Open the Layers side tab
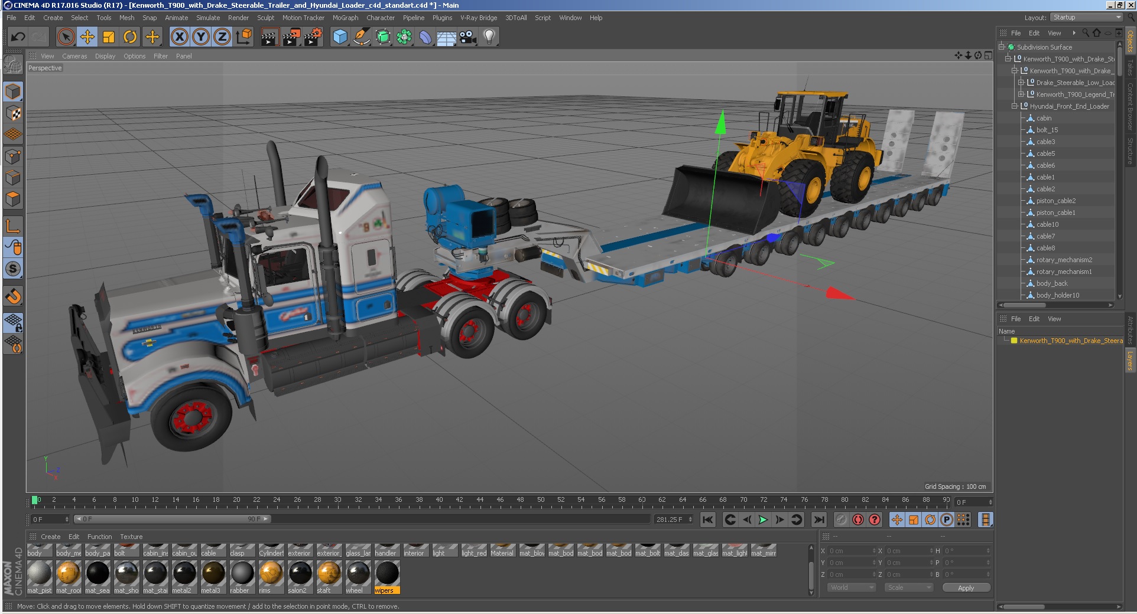Viewport: 1137px width, 614px height. [x=1130, y=360]
